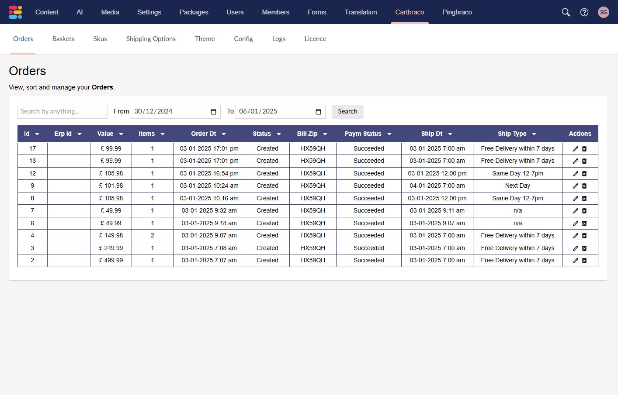Focus the Search by anything field
Screen dimensions: 618x395
click(62, 112)
